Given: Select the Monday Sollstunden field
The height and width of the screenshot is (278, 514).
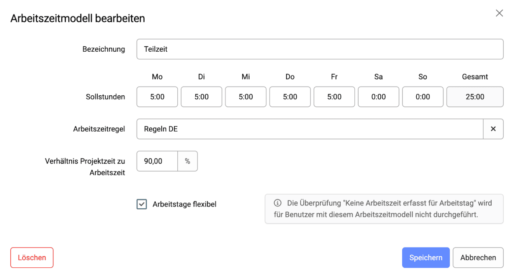Looking at the screenshot, I should click(157, 97).
